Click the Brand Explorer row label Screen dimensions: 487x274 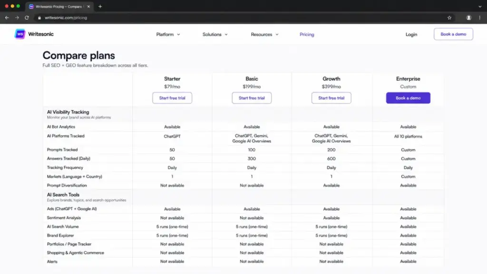coord(60,235)
